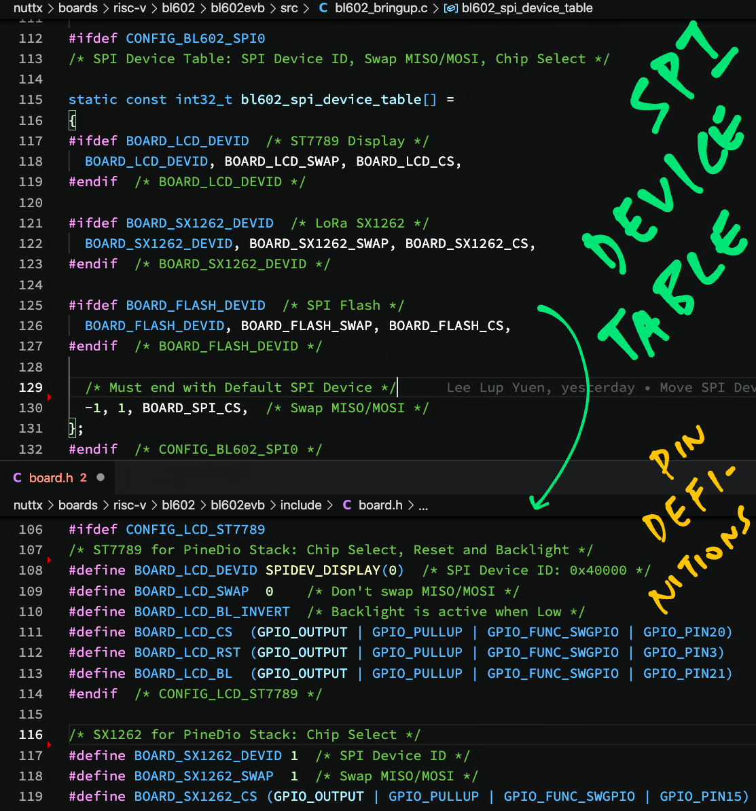Select the board.h editor tab
This screenshot has width=756, height=811.
tap(51, 477)
